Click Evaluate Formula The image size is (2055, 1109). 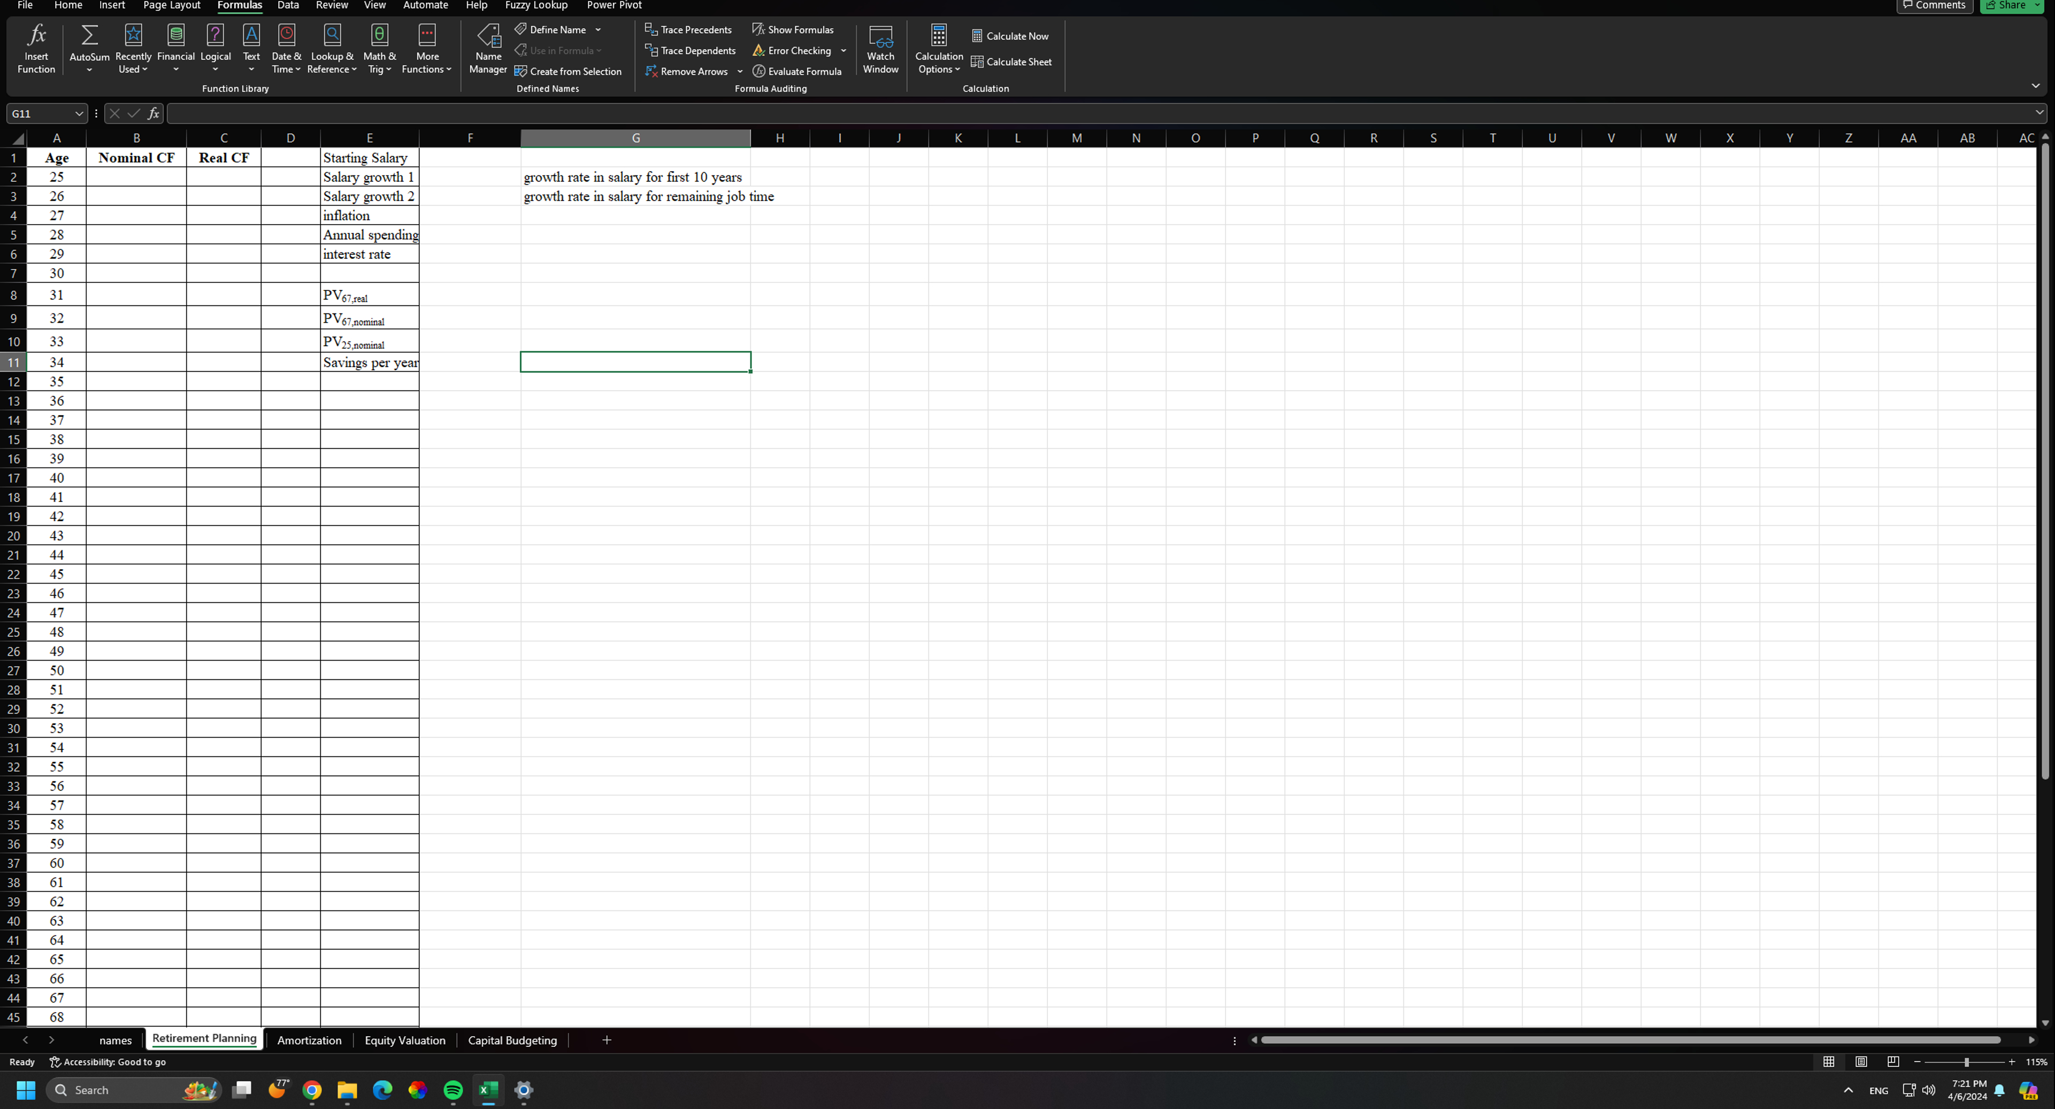[x=797, y=71]
